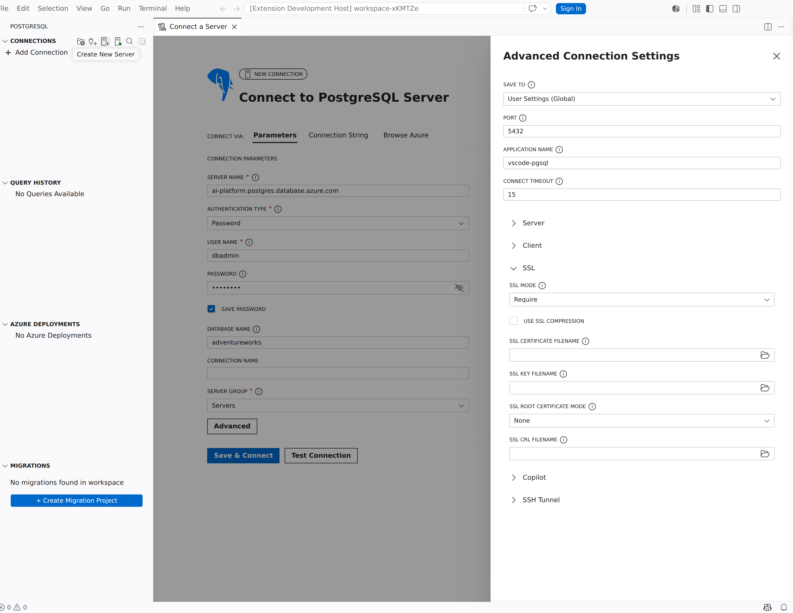Click the Server Name info icon
This screenshot has width=793, height=613.
coord(256,178)
